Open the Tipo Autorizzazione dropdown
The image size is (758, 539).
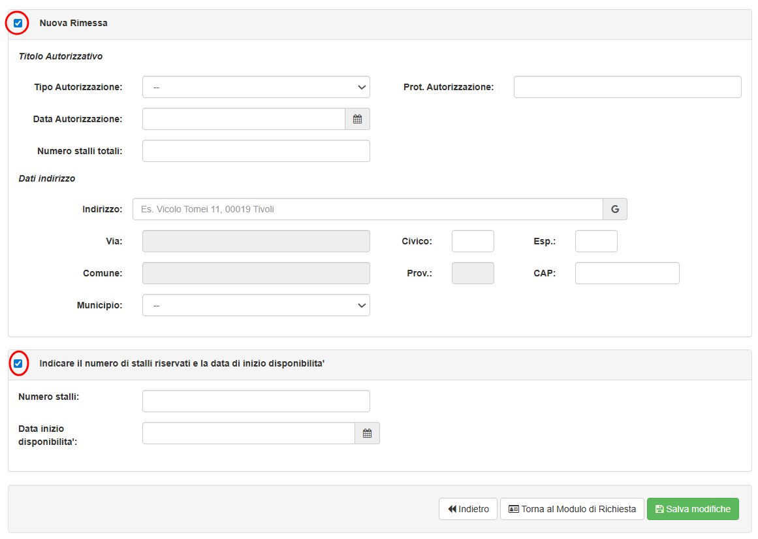coord(256,87)
